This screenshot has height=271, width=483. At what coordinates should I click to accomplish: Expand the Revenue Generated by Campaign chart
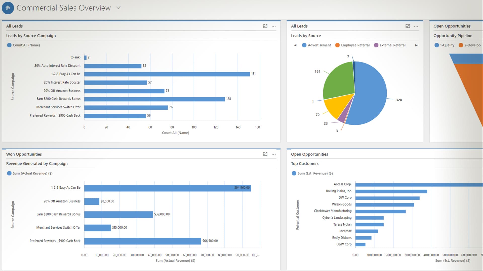(x=265, y=154)
